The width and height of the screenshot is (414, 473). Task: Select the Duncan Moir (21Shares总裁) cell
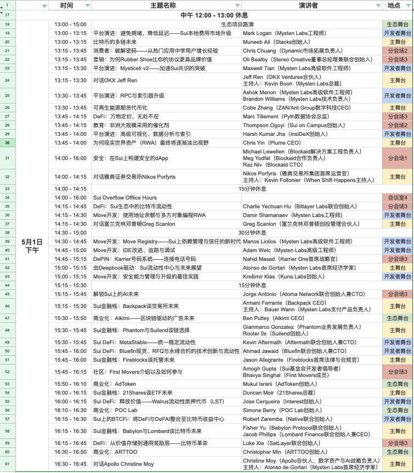pos(311,393)
